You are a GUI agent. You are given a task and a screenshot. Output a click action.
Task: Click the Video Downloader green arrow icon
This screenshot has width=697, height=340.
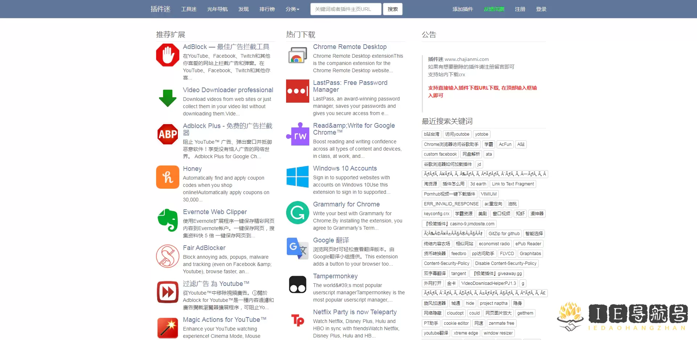168,98
